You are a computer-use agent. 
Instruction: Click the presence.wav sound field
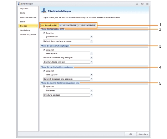click(68, 37)
